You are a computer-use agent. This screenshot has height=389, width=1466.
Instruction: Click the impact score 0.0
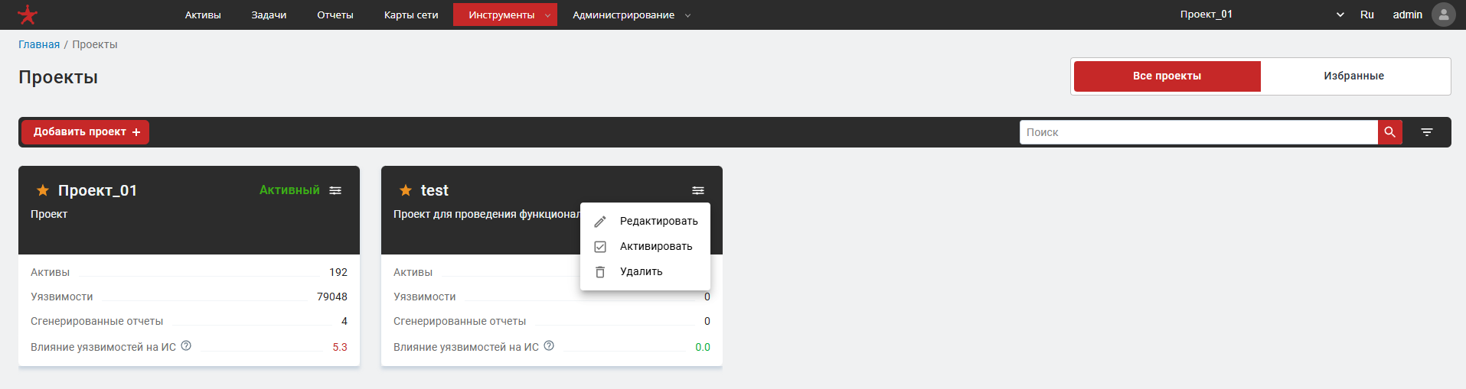[703, 347]
